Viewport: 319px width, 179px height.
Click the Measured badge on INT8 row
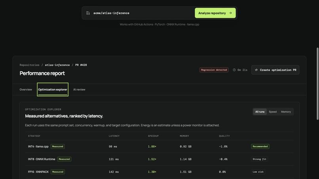pos(64,159)
